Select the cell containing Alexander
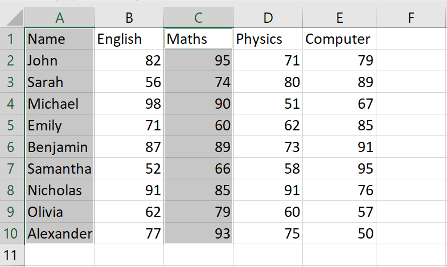 (60, 233)
